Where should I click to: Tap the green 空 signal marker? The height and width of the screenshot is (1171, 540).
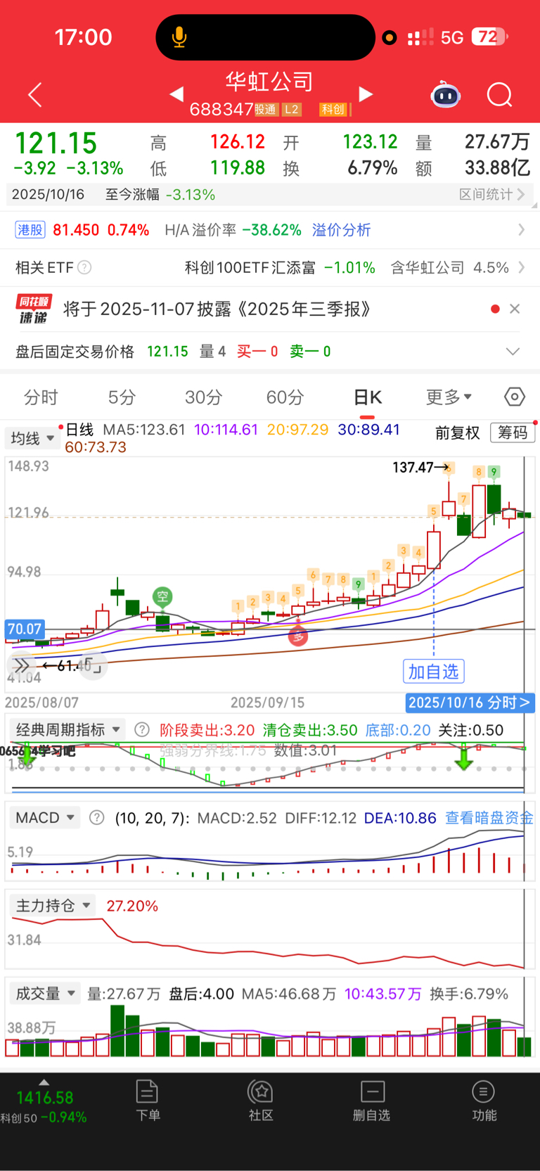coord(162,596)
